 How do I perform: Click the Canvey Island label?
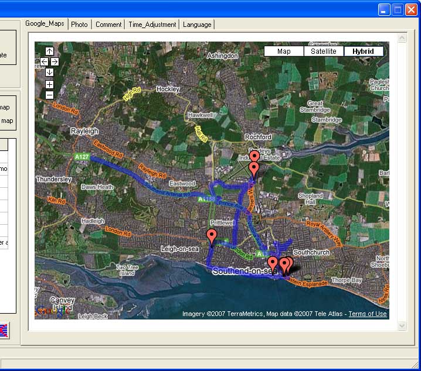coord(62,304)
